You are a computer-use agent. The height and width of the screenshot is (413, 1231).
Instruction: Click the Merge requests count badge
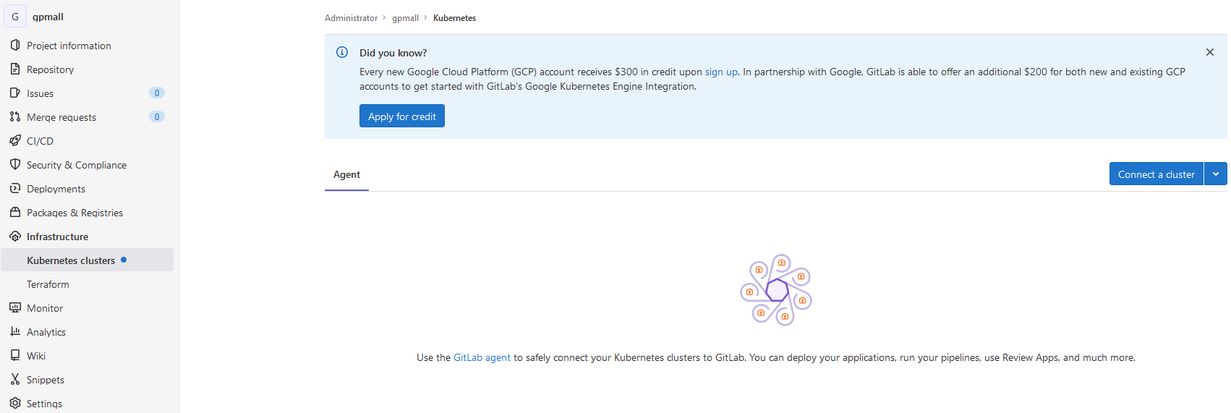point(157,116)
